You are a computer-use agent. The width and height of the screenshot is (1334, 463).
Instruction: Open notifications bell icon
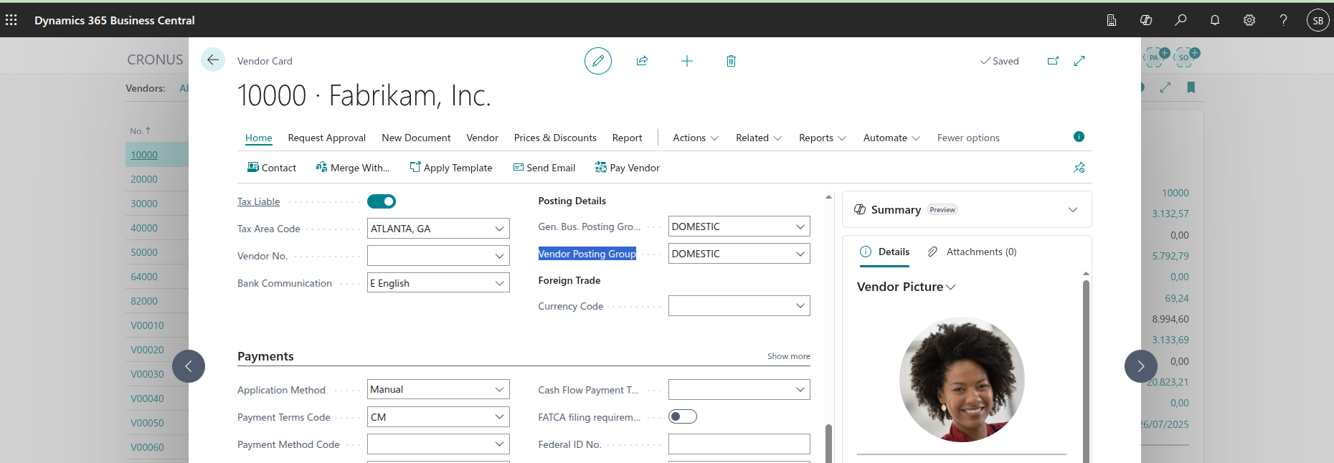1215,20
